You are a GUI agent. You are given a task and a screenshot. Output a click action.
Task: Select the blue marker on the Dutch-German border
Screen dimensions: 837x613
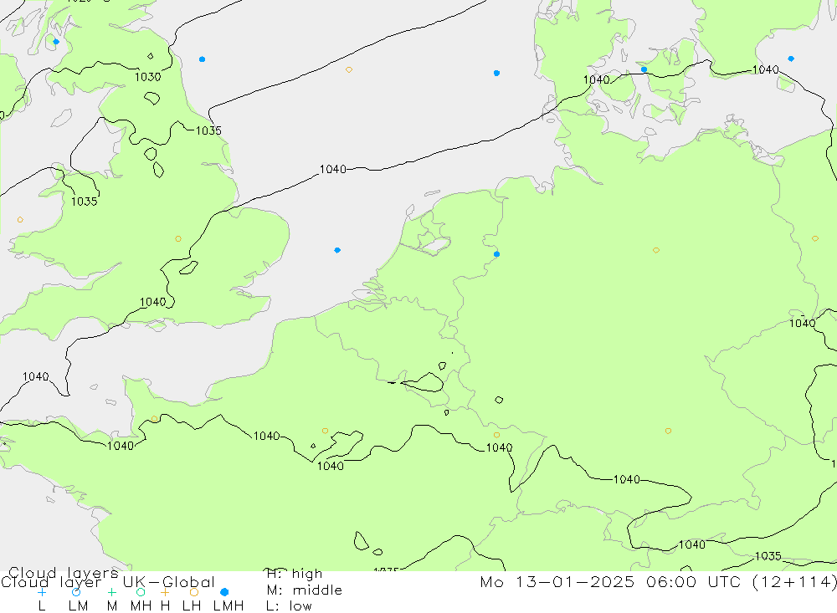[496, 254]
